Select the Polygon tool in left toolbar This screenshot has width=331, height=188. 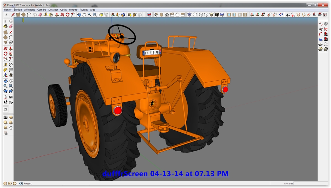coord(5,43)
